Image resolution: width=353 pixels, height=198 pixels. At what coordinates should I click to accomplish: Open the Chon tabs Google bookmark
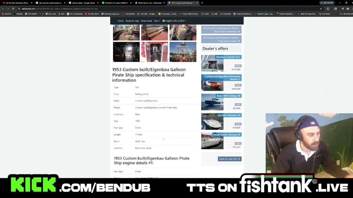146,14
